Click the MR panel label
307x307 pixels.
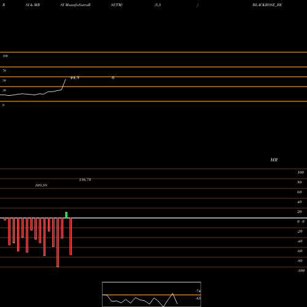pos(274,160)
